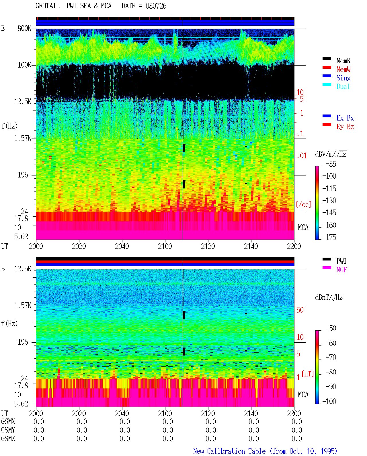The height and width of the screenshot is (456, 367).
Task: Click the blue mode bar above E panel
Action: point(165,23)
